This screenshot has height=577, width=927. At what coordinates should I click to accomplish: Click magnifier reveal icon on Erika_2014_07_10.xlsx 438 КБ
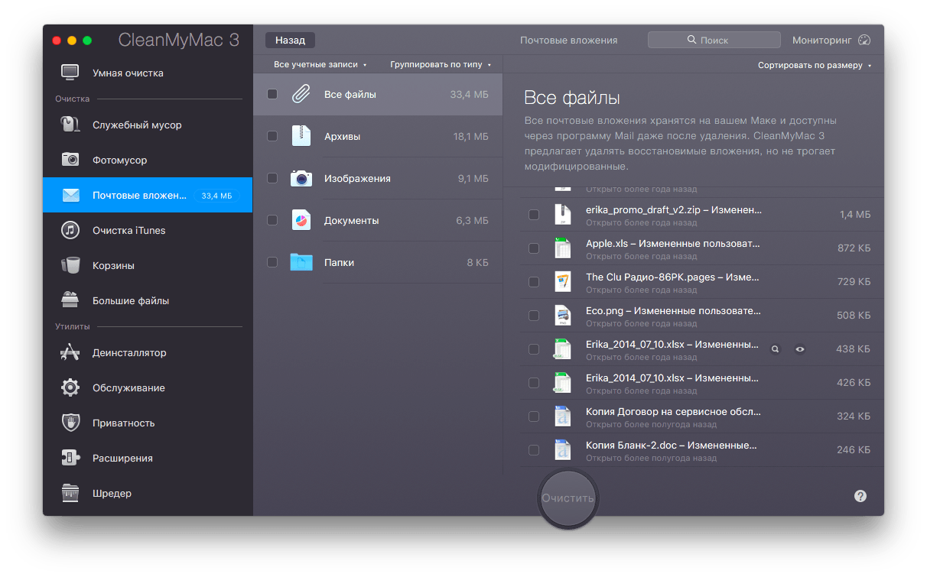[x=776, y=348]
